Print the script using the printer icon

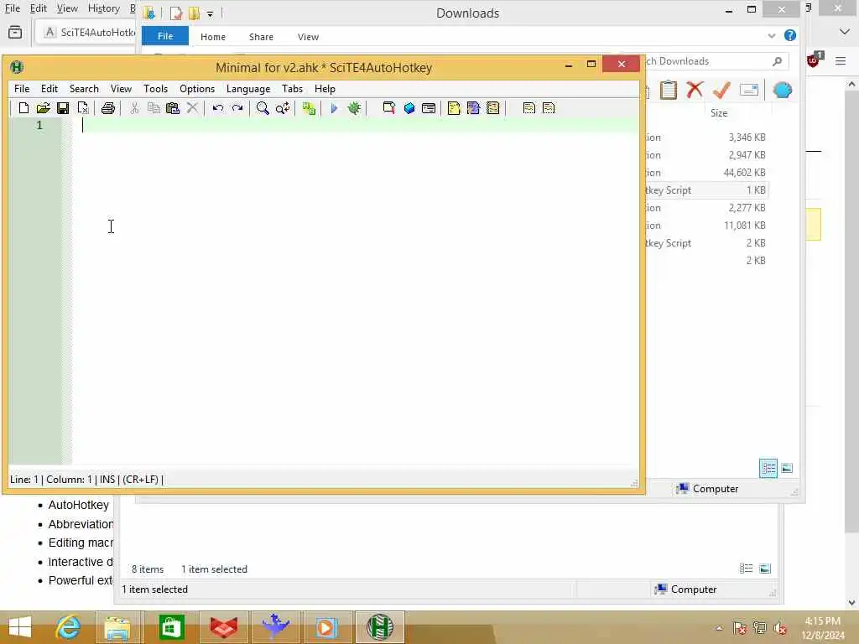tap(108, 108)
